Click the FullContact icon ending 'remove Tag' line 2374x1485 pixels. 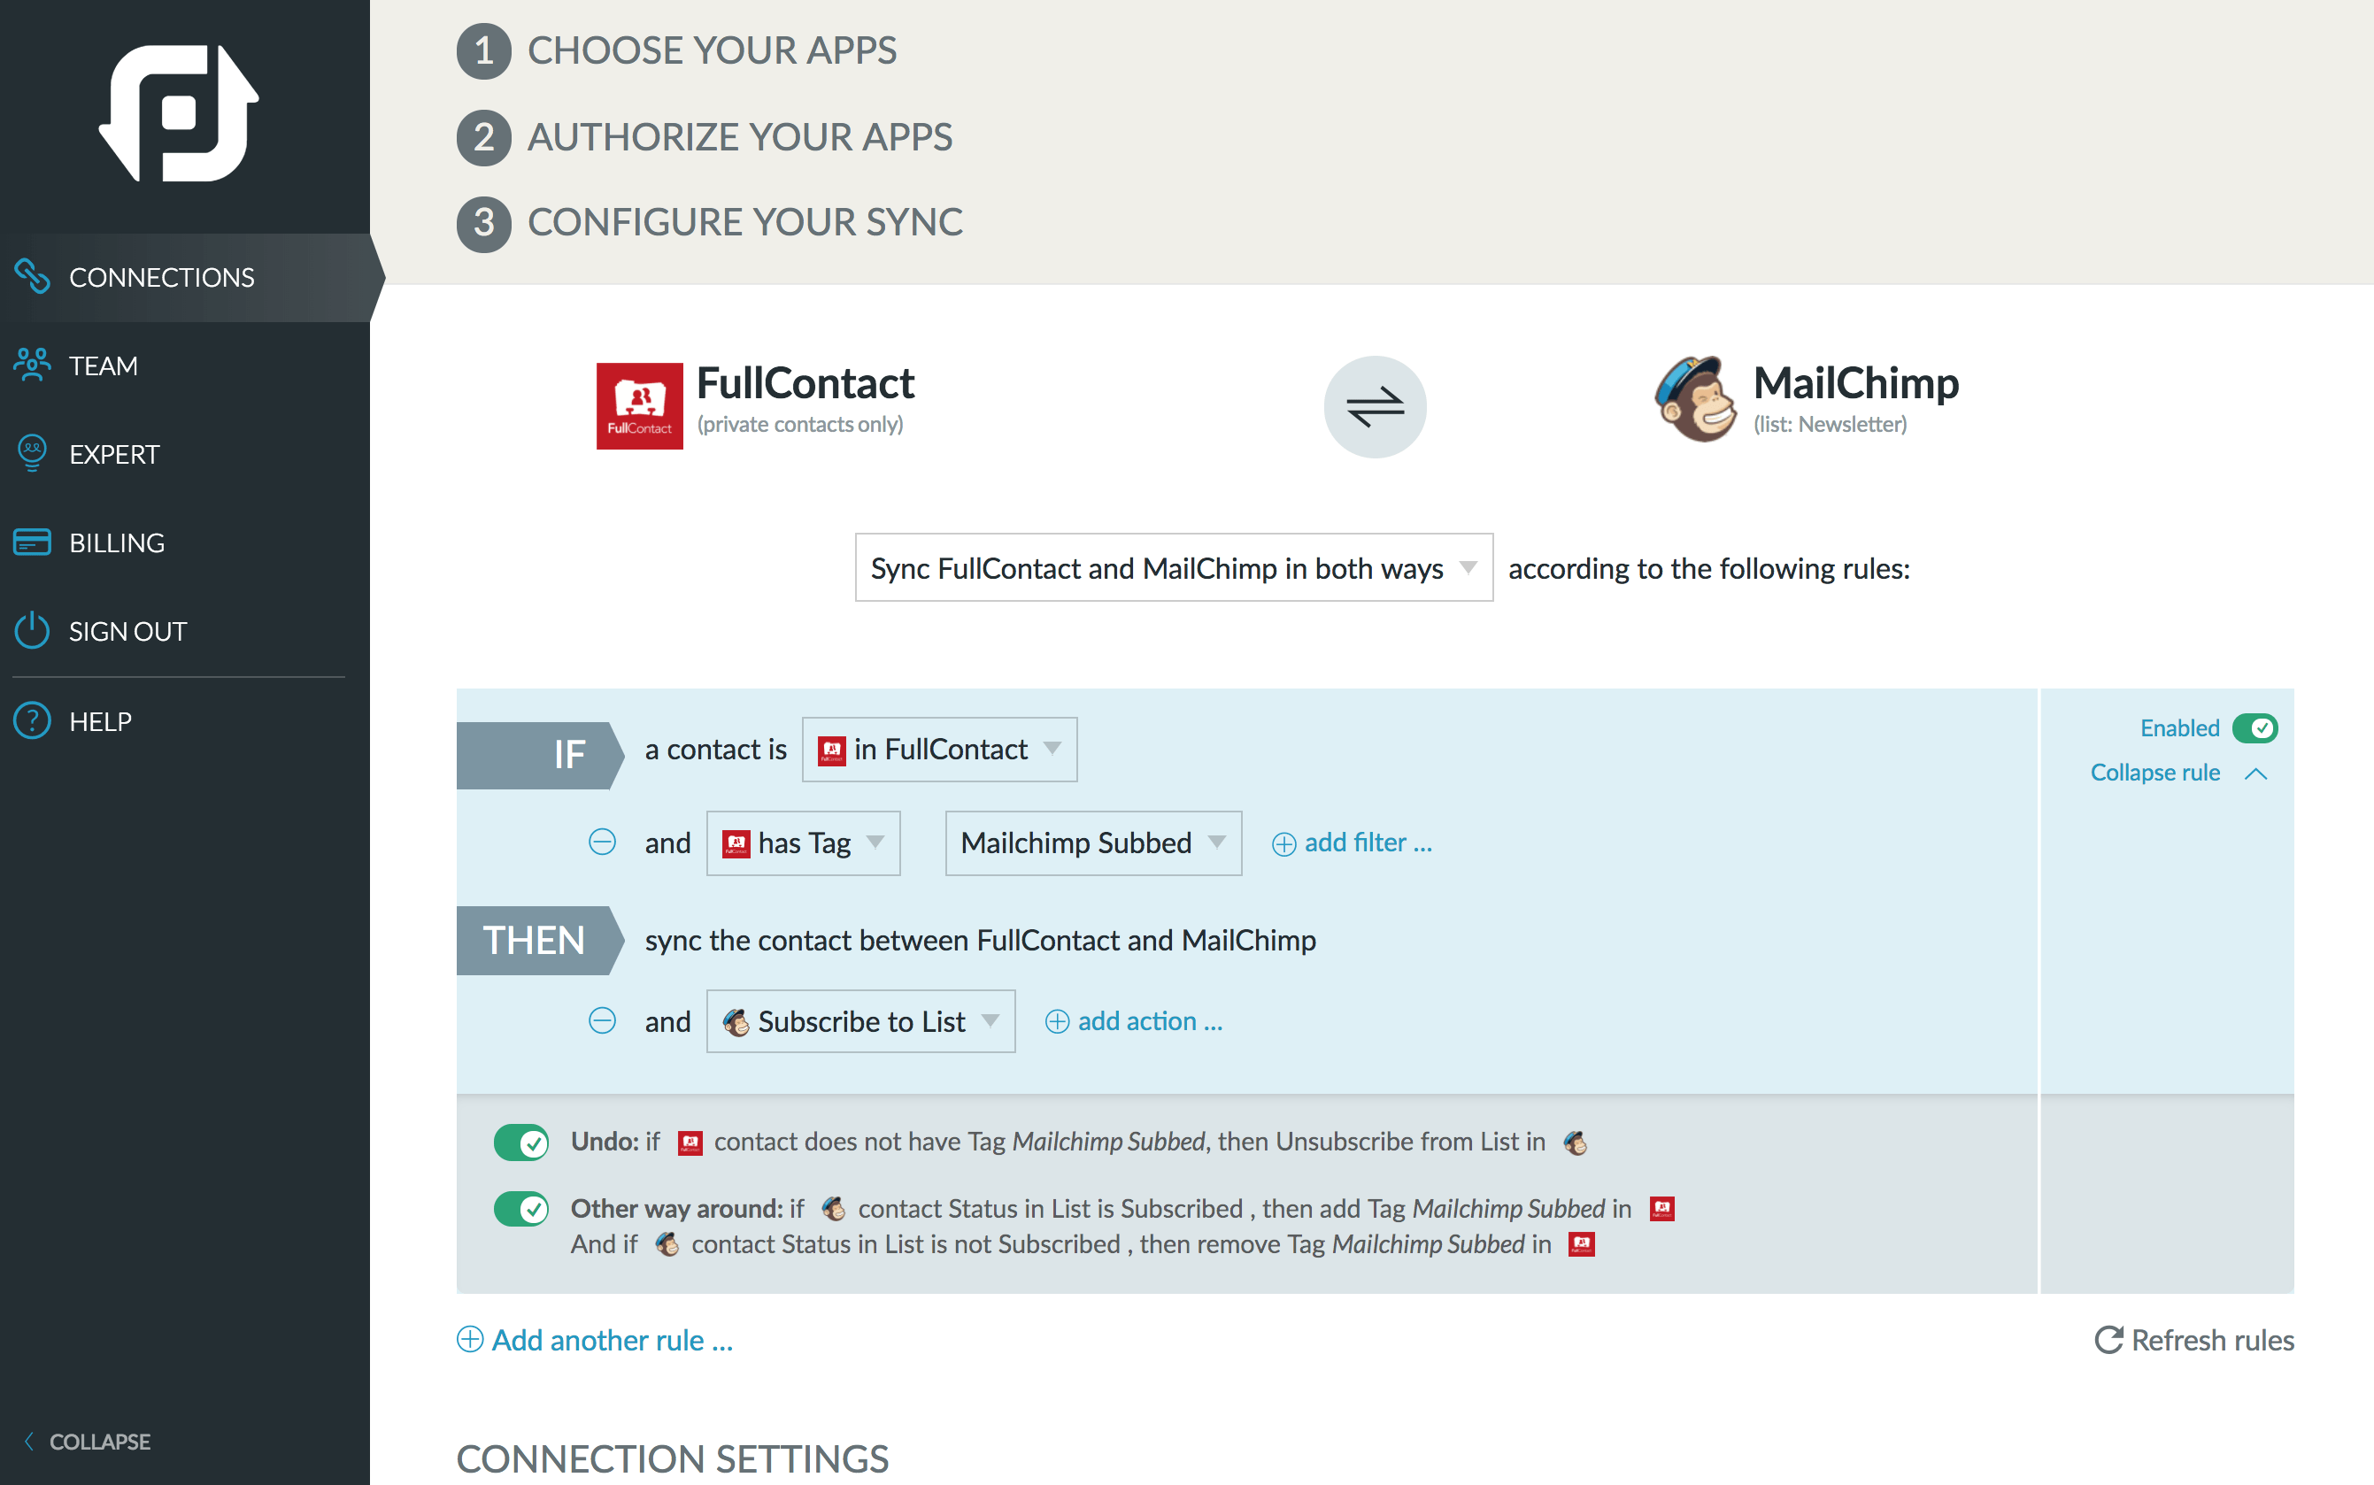pos(1582,1245)
